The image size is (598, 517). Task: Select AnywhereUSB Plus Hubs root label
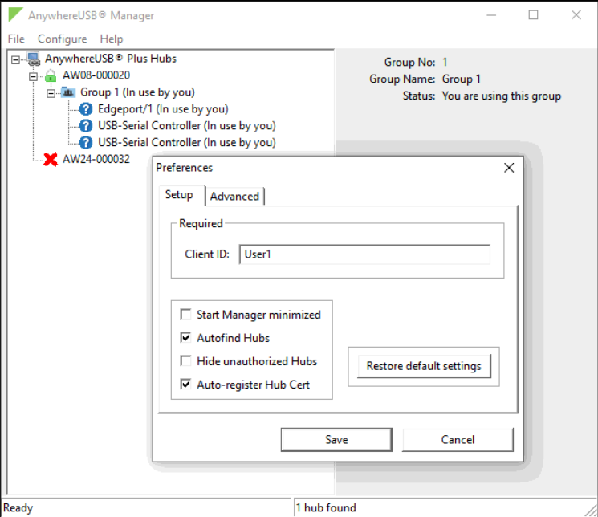pyautogui.click(x=111, y=59)
